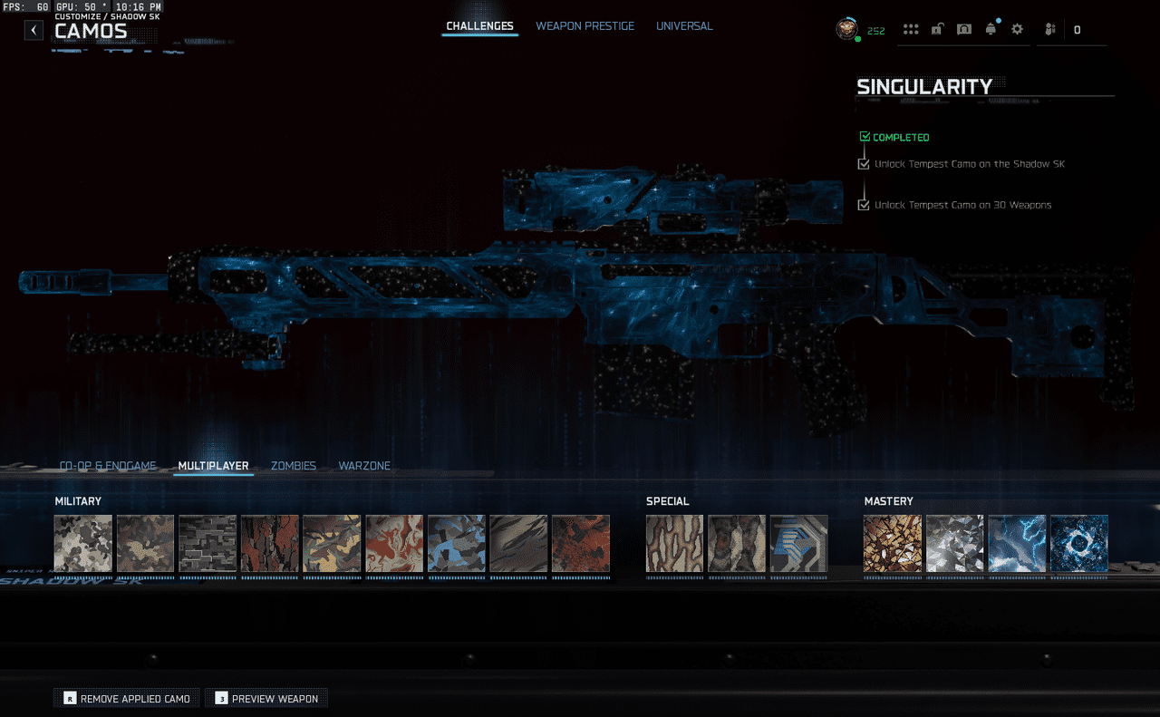Click checkbox for Tempest Camo on Shadow SK
Viewport: 1160px width, 717px height.
pyautogui.click(x=864, y=165)
